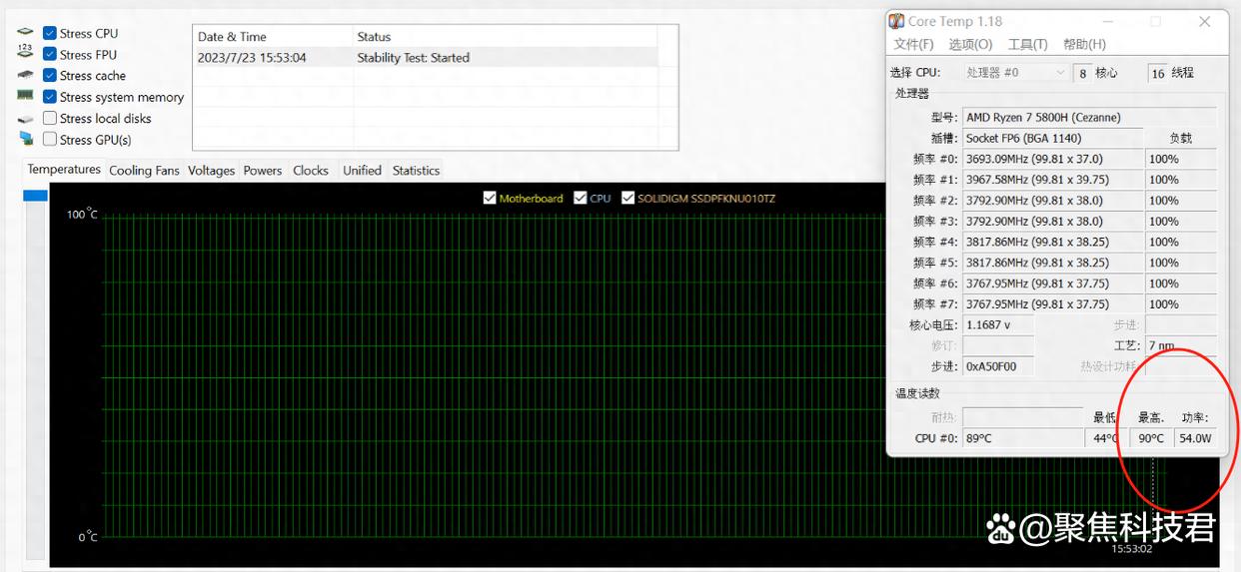Hide the Motherboard temperature graph line
This screenshot has width=1241, height=572.
tap(490, 198)
